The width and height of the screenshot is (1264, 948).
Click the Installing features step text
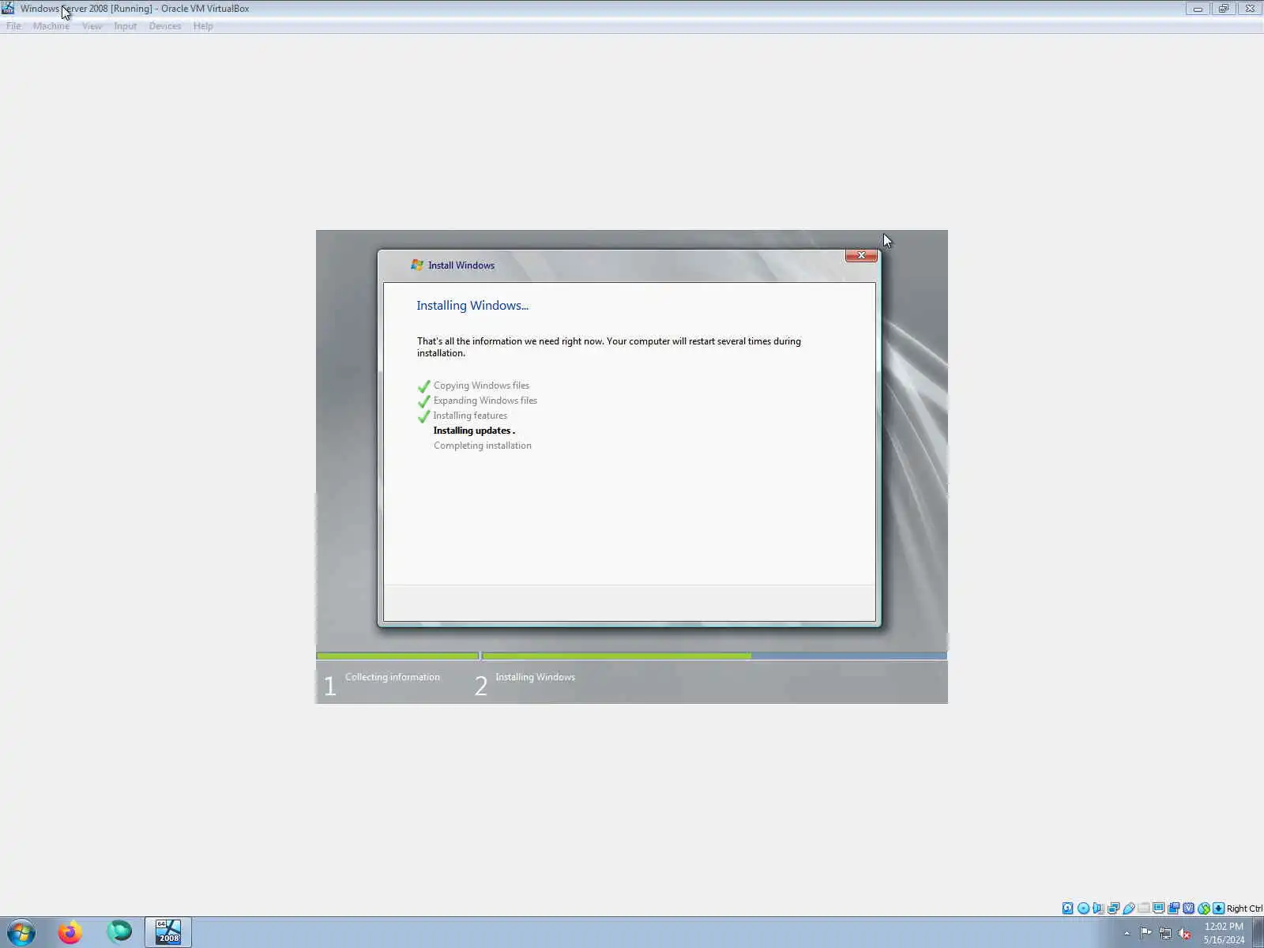(470, 416)
